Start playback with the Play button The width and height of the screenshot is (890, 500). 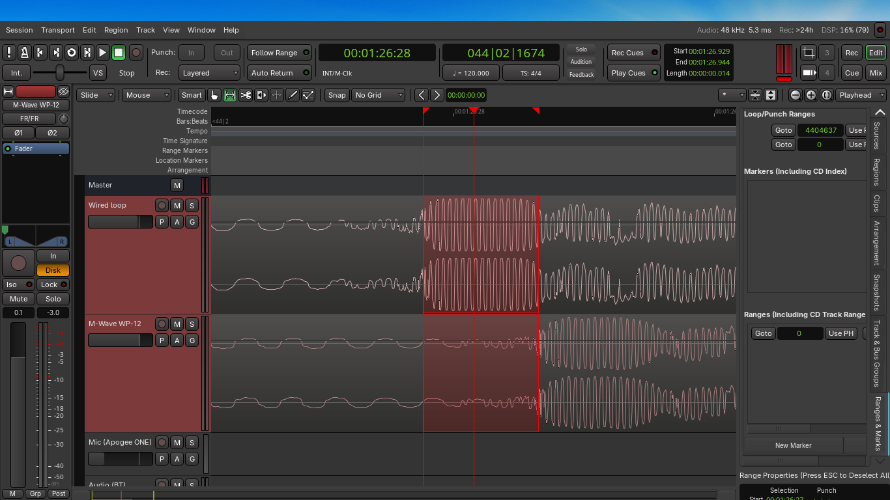pos(103,53)
